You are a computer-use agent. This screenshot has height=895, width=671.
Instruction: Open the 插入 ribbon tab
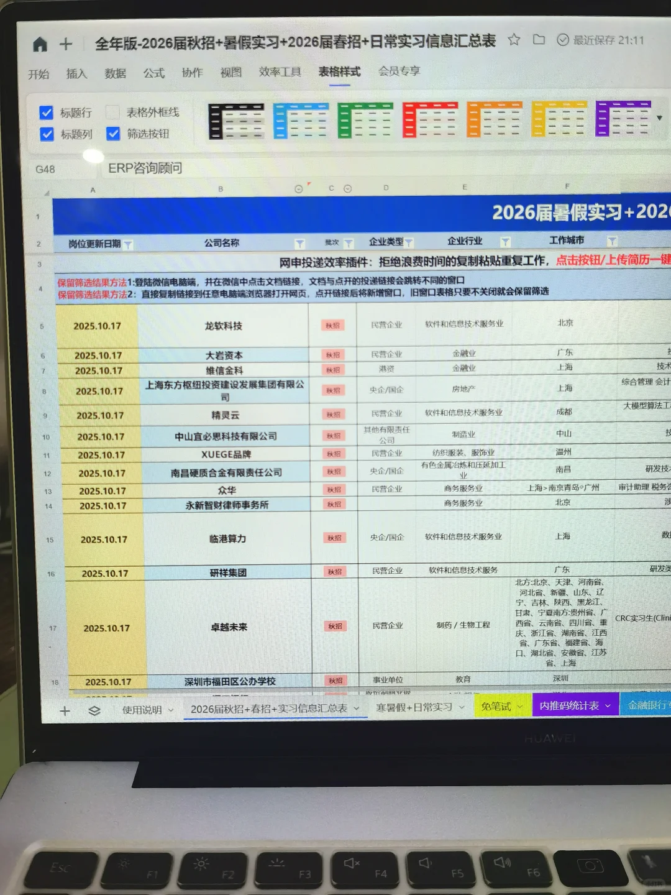76,73
